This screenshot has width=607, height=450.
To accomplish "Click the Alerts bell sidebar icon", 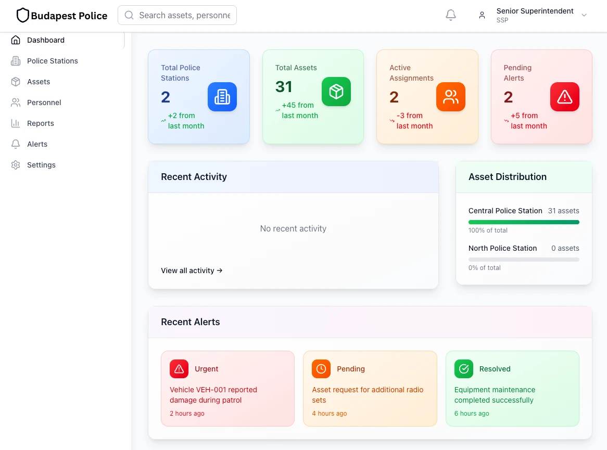I will tap(16, 144).
